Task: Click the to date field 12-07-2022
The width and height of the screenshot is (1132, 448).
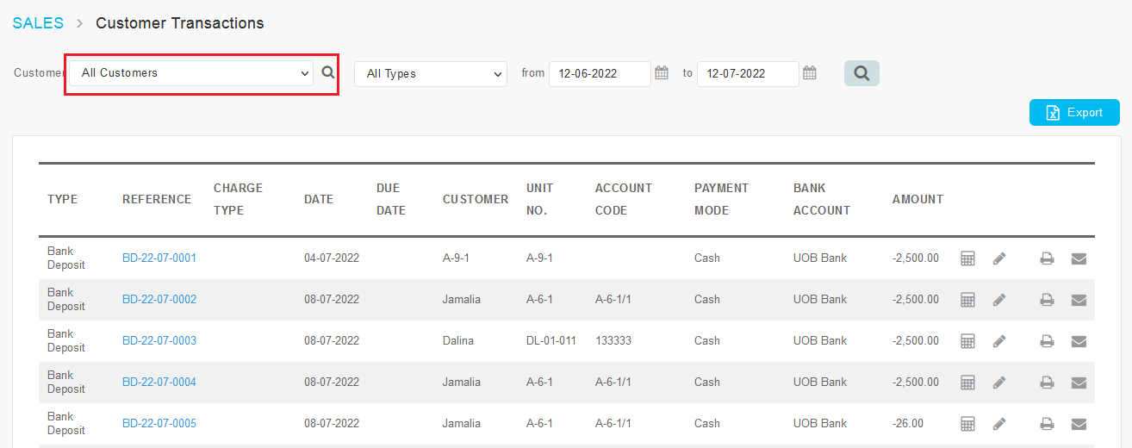Action: pyautogui.click(x=748, y=74)
